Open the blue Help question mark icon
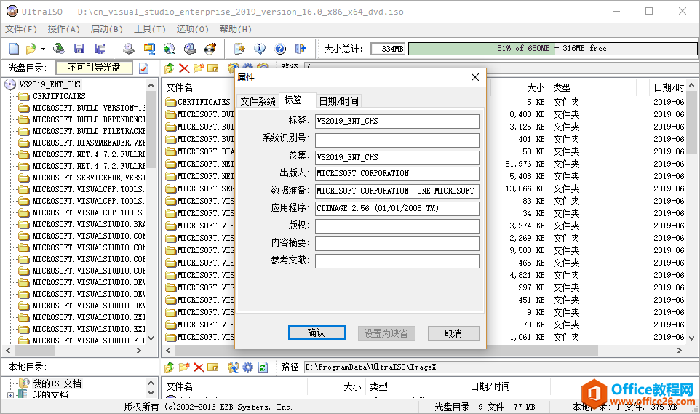This screenshot has width=700, height=414. [x=280, y=49]
